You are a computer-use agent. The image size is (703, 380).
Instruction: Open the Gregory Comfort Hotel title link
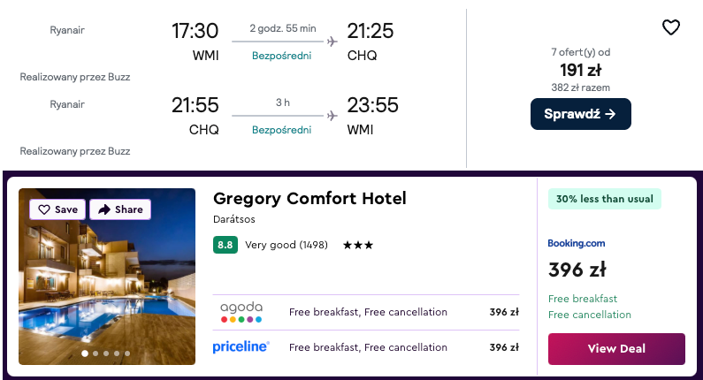tap(309, 199)
